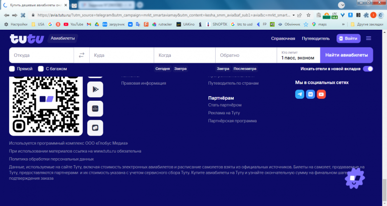The image size is (387, 206).
Task: Click the browser address bar URL
Action: click(164, 15)
